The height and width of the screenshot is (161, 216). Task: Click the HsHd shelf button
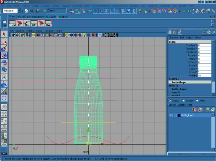point(12,24)
